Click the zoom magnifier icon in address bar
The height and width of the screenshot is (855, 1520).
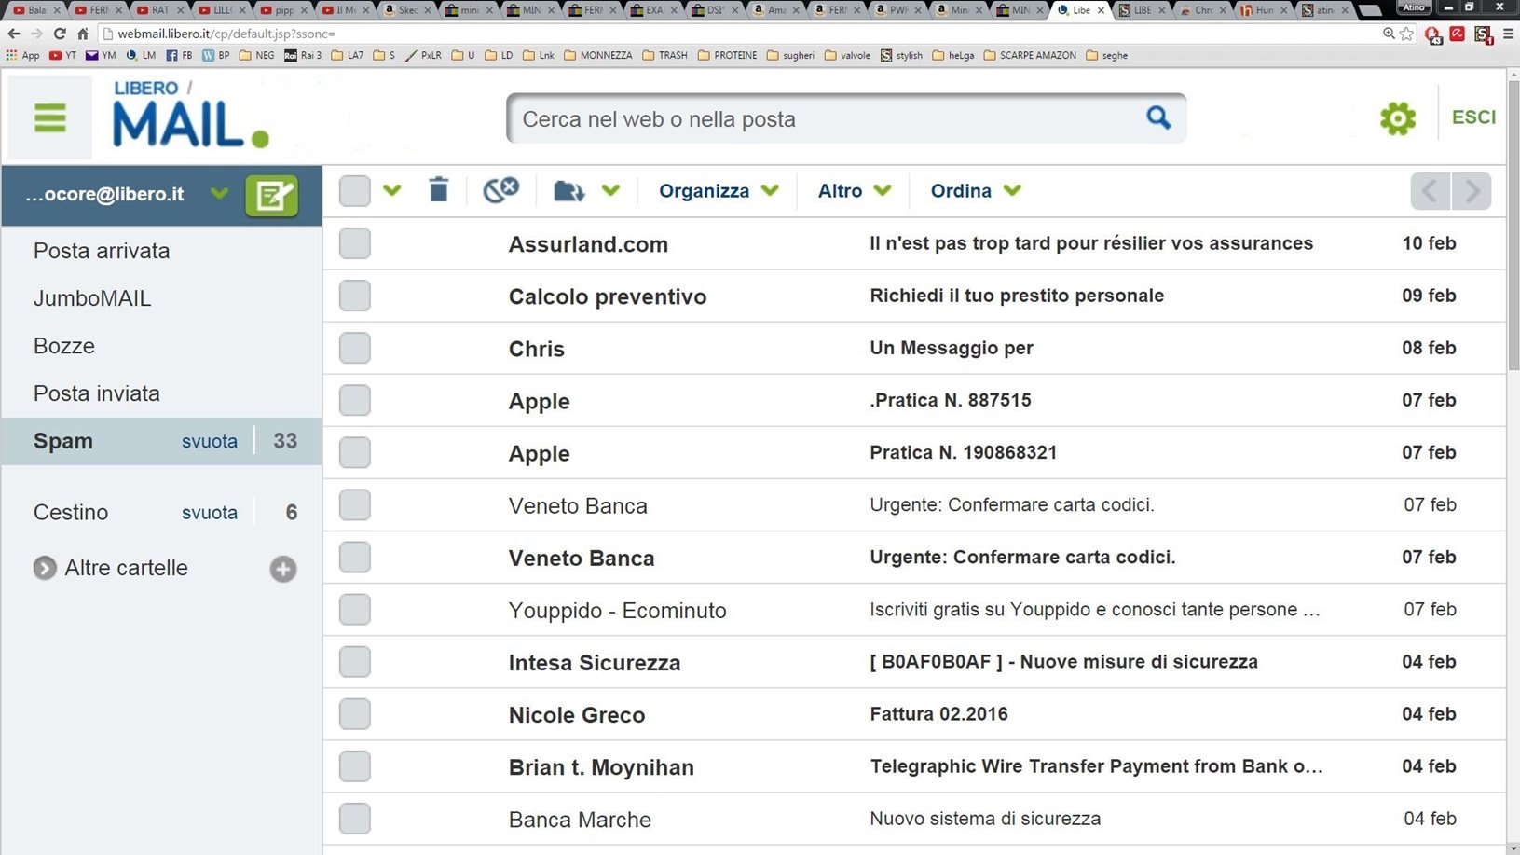1389,34
